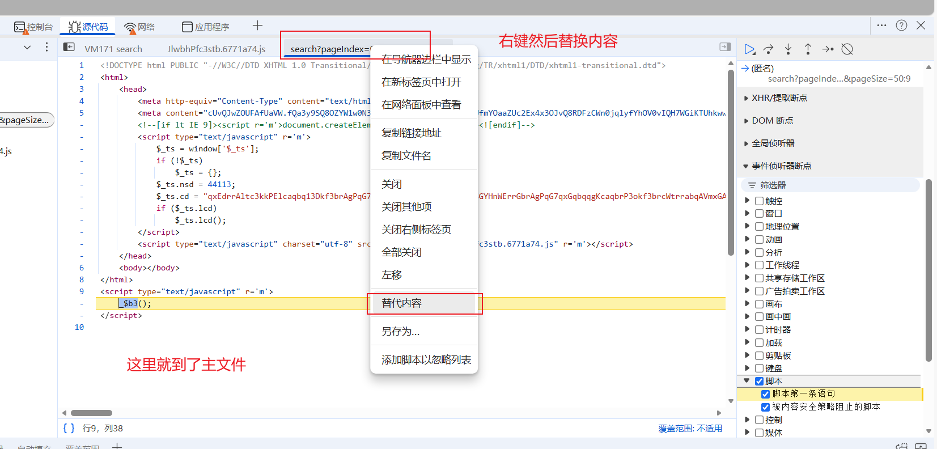Open the navigator more options dots

[46, 47]
